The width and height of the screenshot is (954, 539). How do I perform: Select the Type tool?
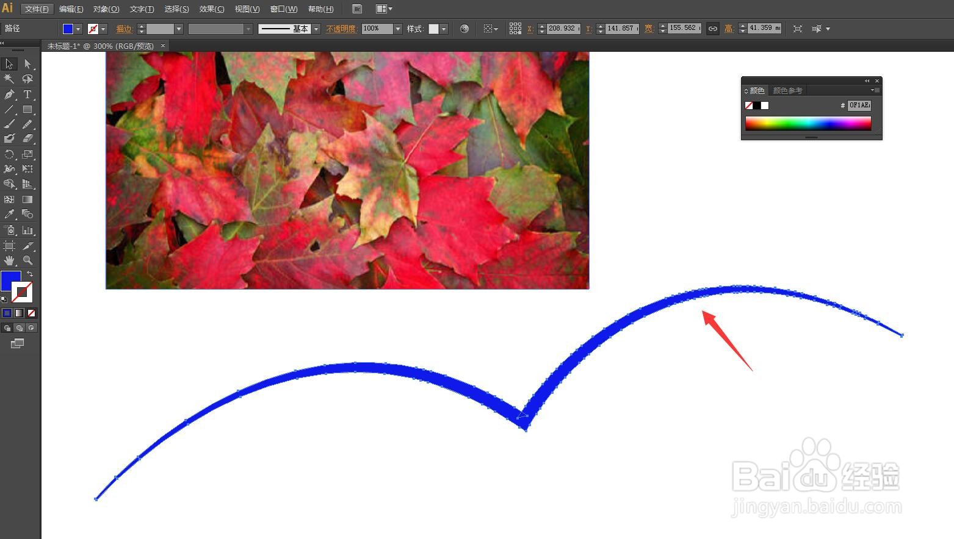tap(27, 95)
